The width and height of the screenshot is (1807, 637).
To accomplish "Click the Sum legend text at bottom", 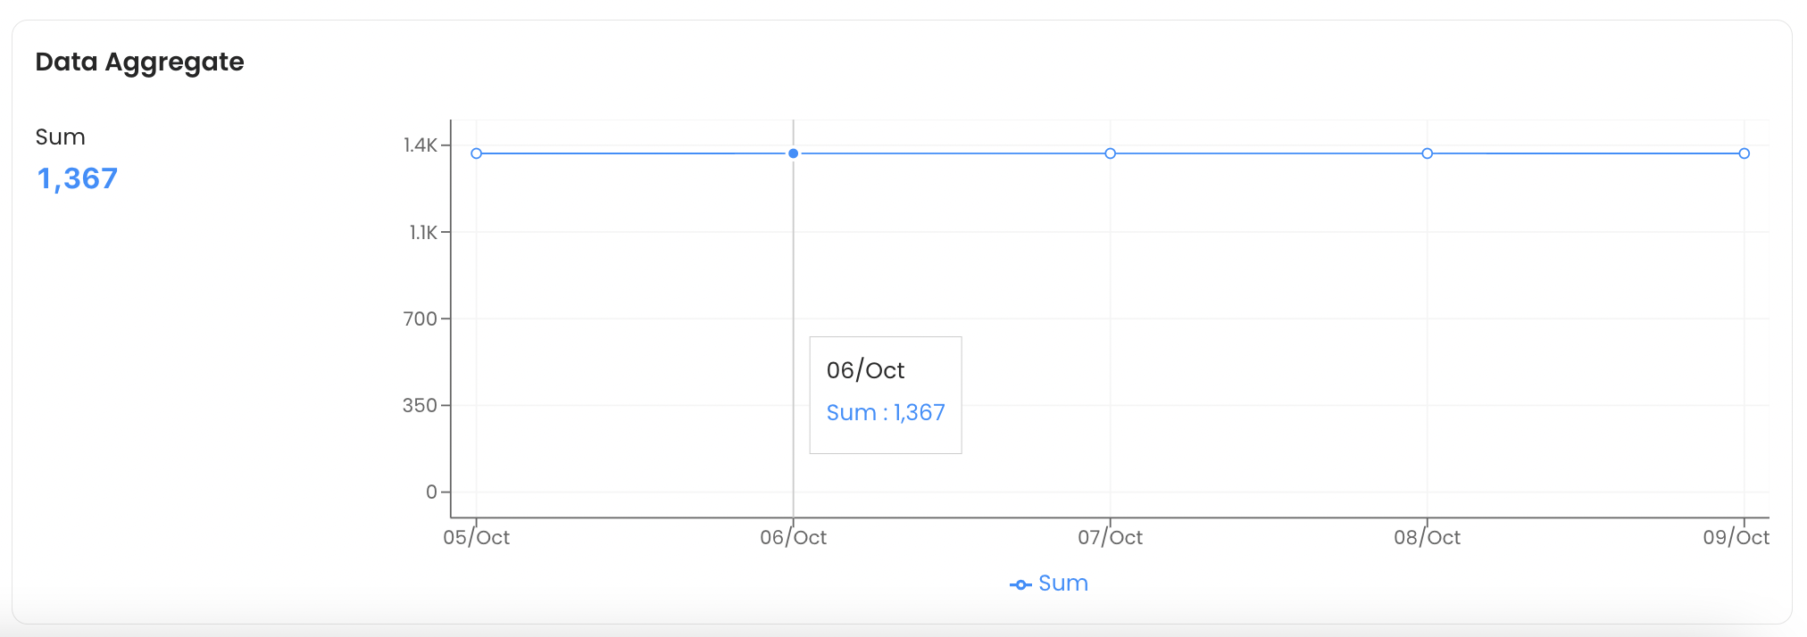I will [1062, 583].
